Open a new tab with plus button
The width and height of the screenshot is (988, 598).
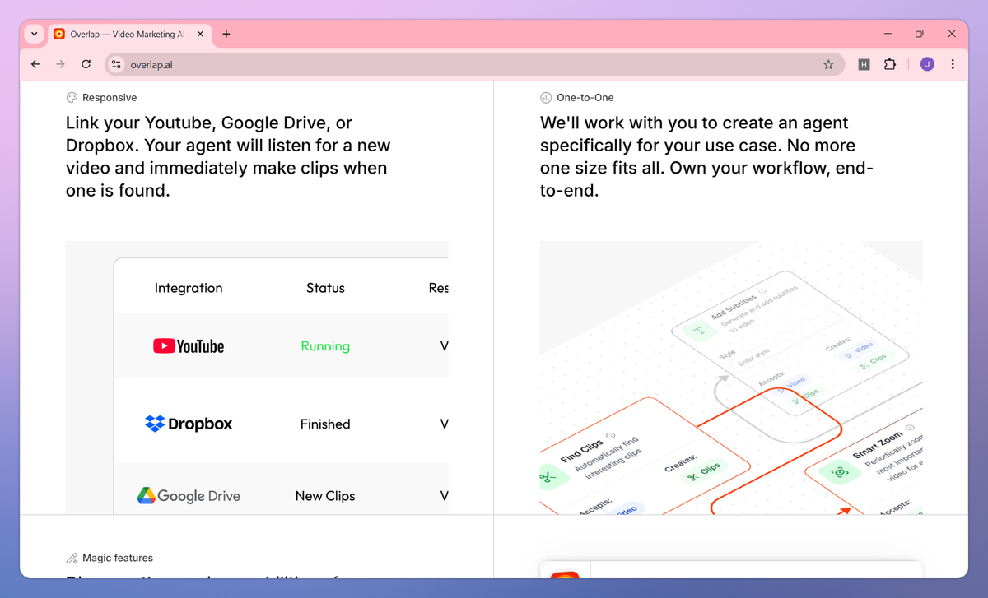226,34
